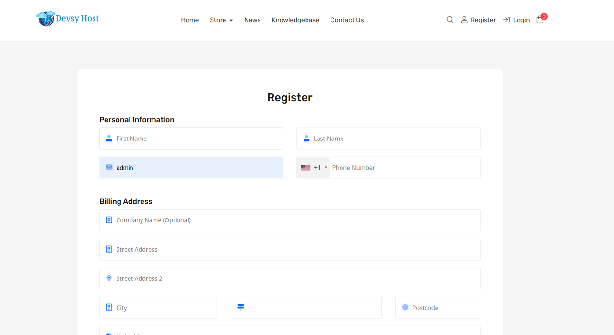Click the Login link in header
Viewport: 614px width, 335px height.
(521, 20)
